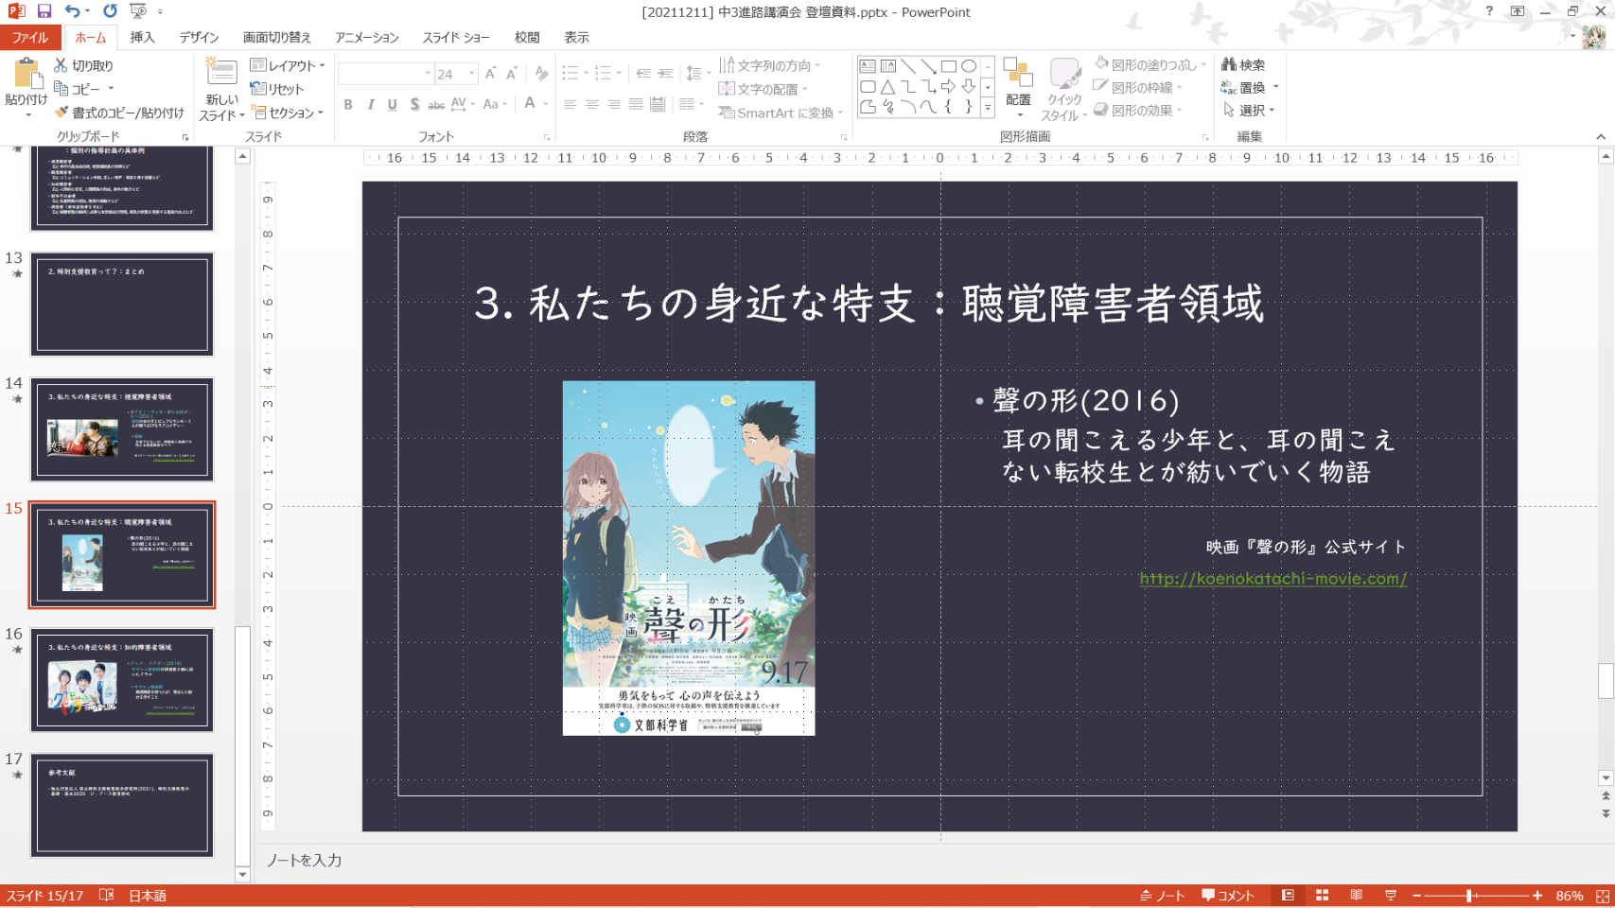Click the zoom slider handle
Viewport: 1615px width, 908px height.
point(1469,896)
